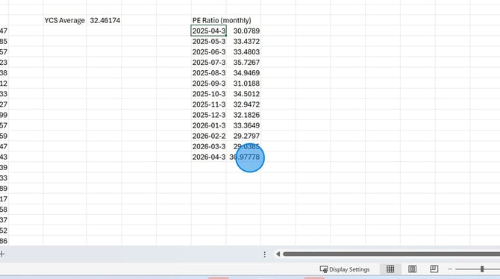Select cell with value 33.4803
This screenshot has height=279, width=500.
click(243, 52)
